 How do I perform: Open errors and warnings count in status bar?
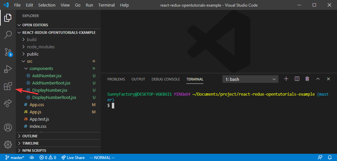(x=48, y=158)
